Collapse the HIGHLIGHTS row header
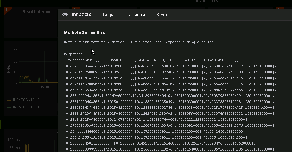The height and width of the screenshot is (152, 292). click(206, 1)
